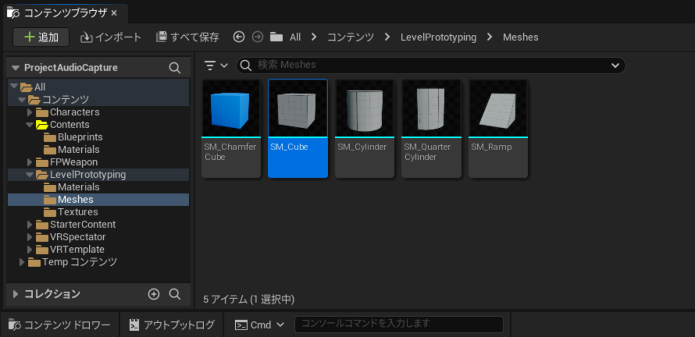Click the navigate back arrow icon
The width and height of the screenshot is (695, 337).
(239, 37)
